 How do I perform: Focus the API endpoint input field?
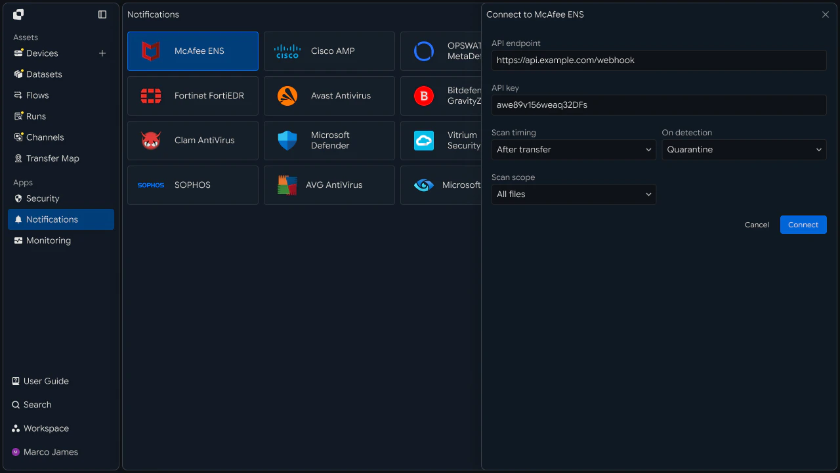pyautogui.click(x=659, y=60)
